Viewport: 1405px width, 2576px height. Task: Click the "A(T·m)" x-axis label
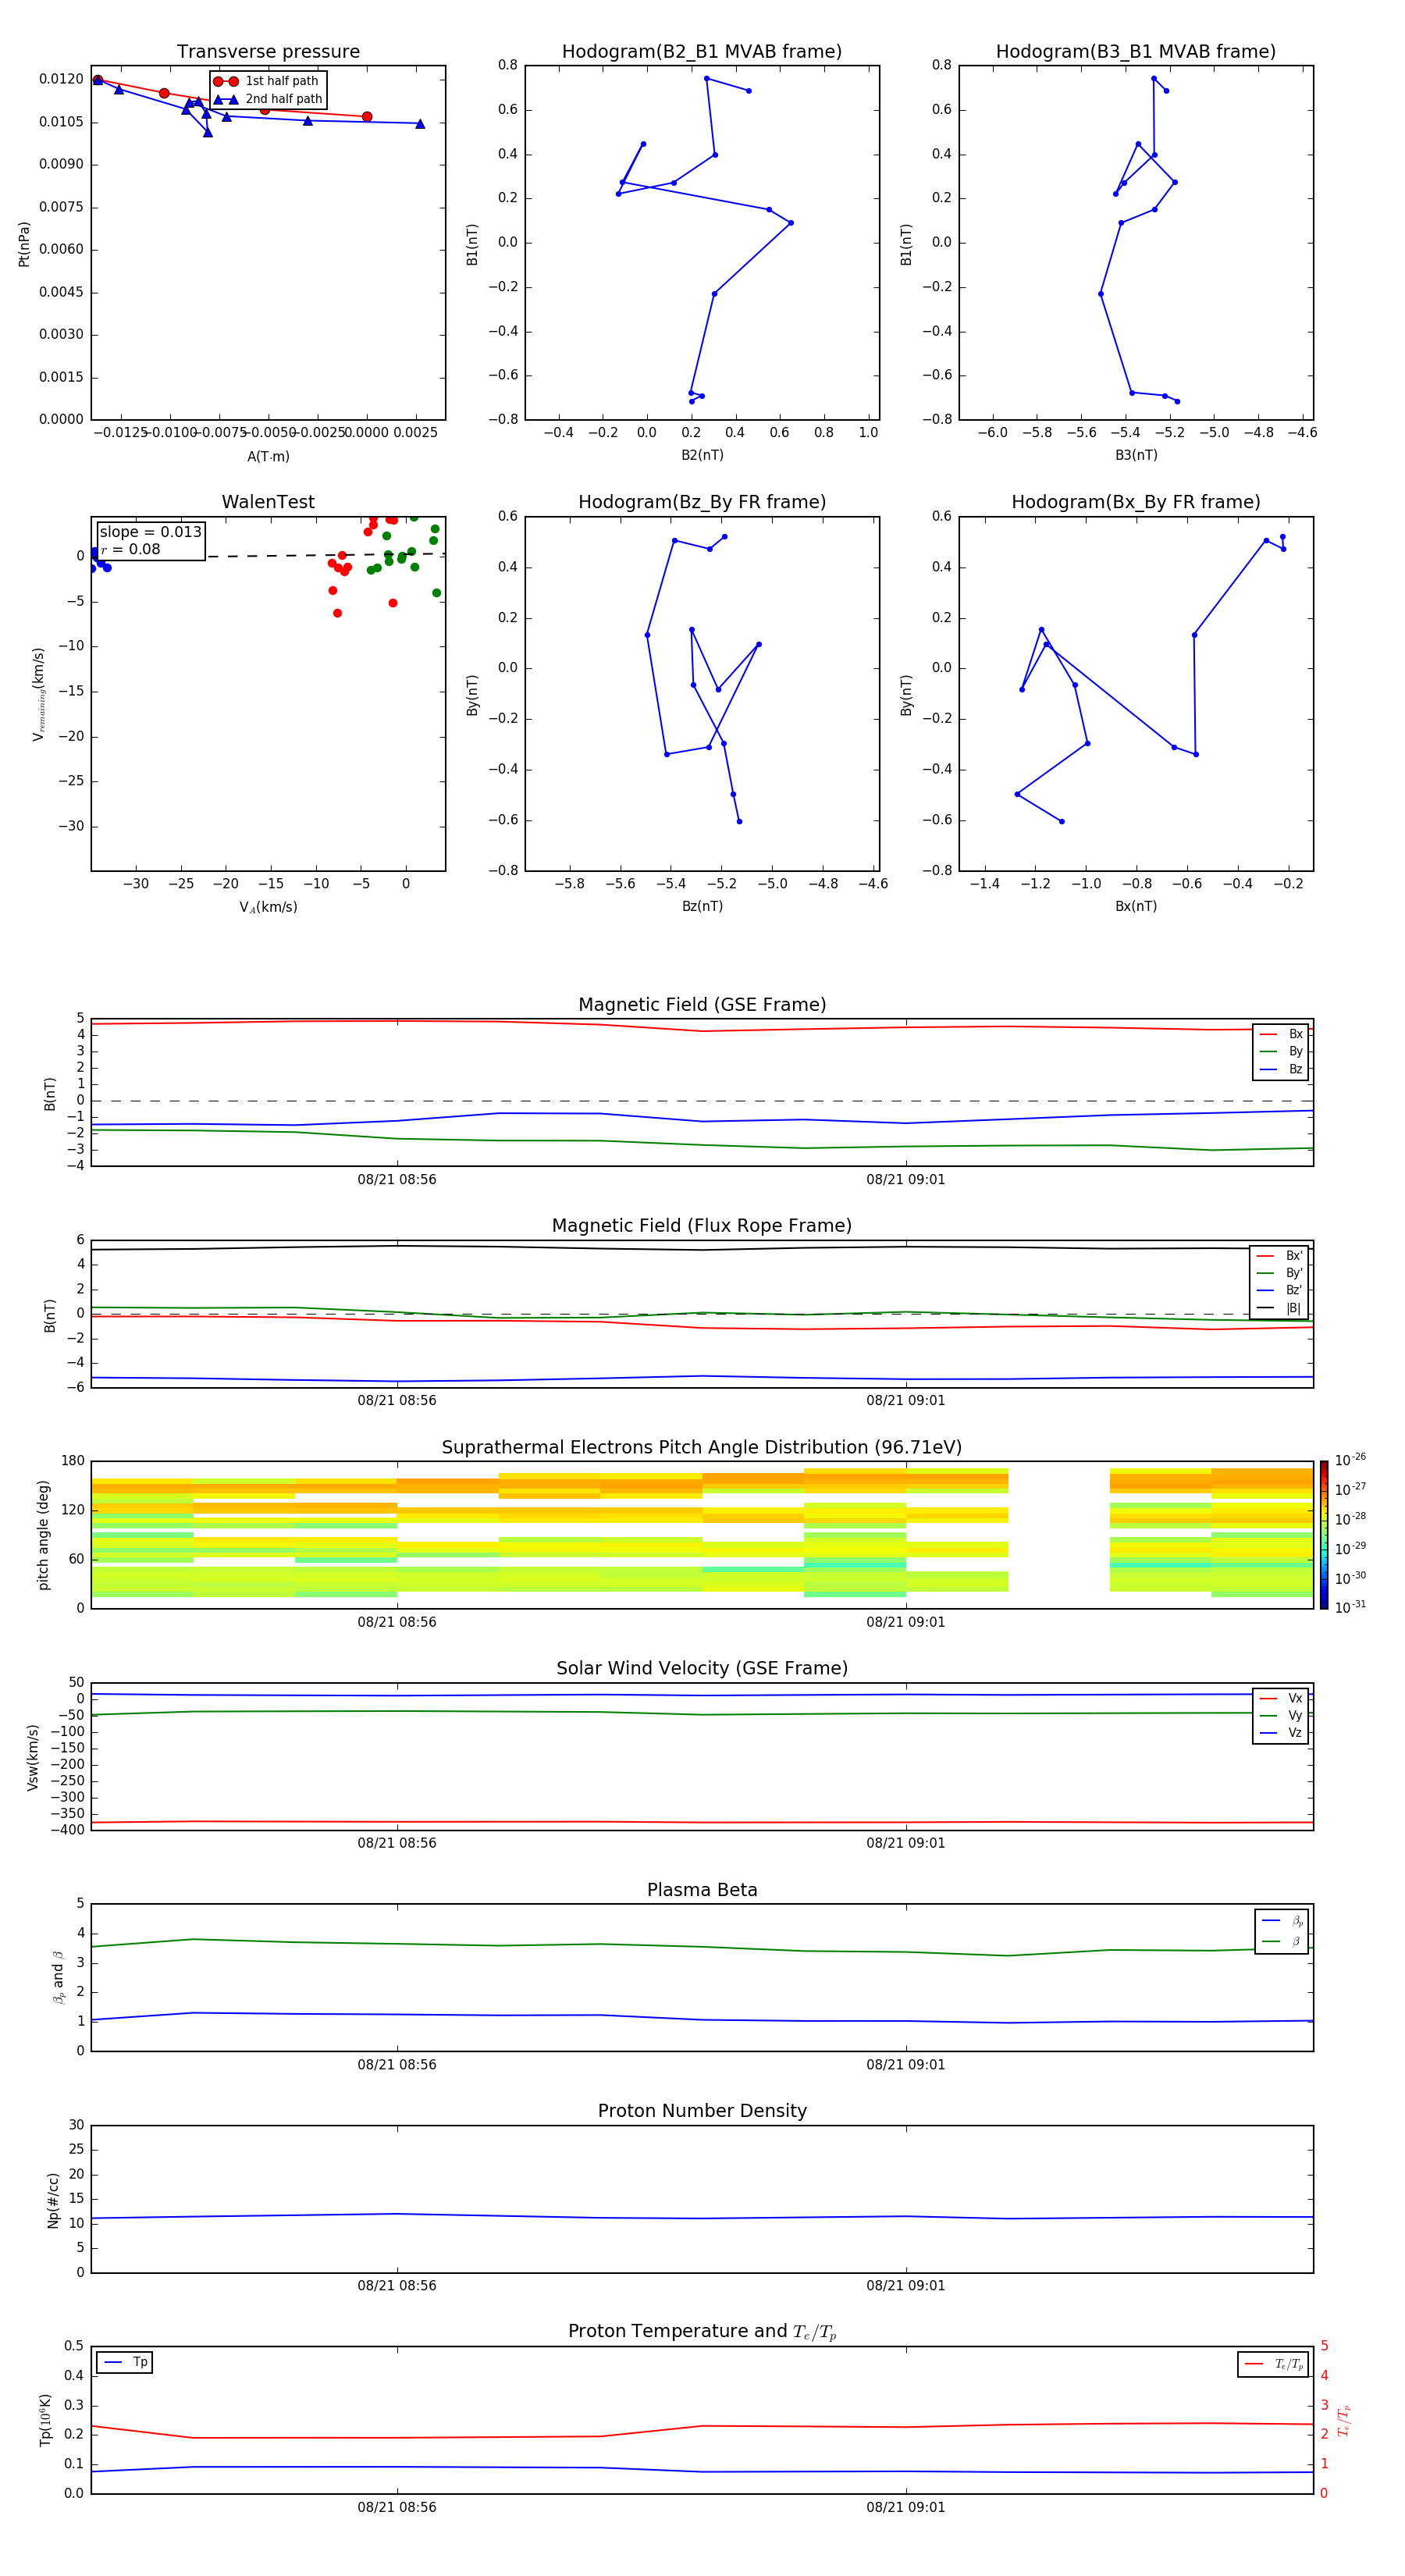268,457
